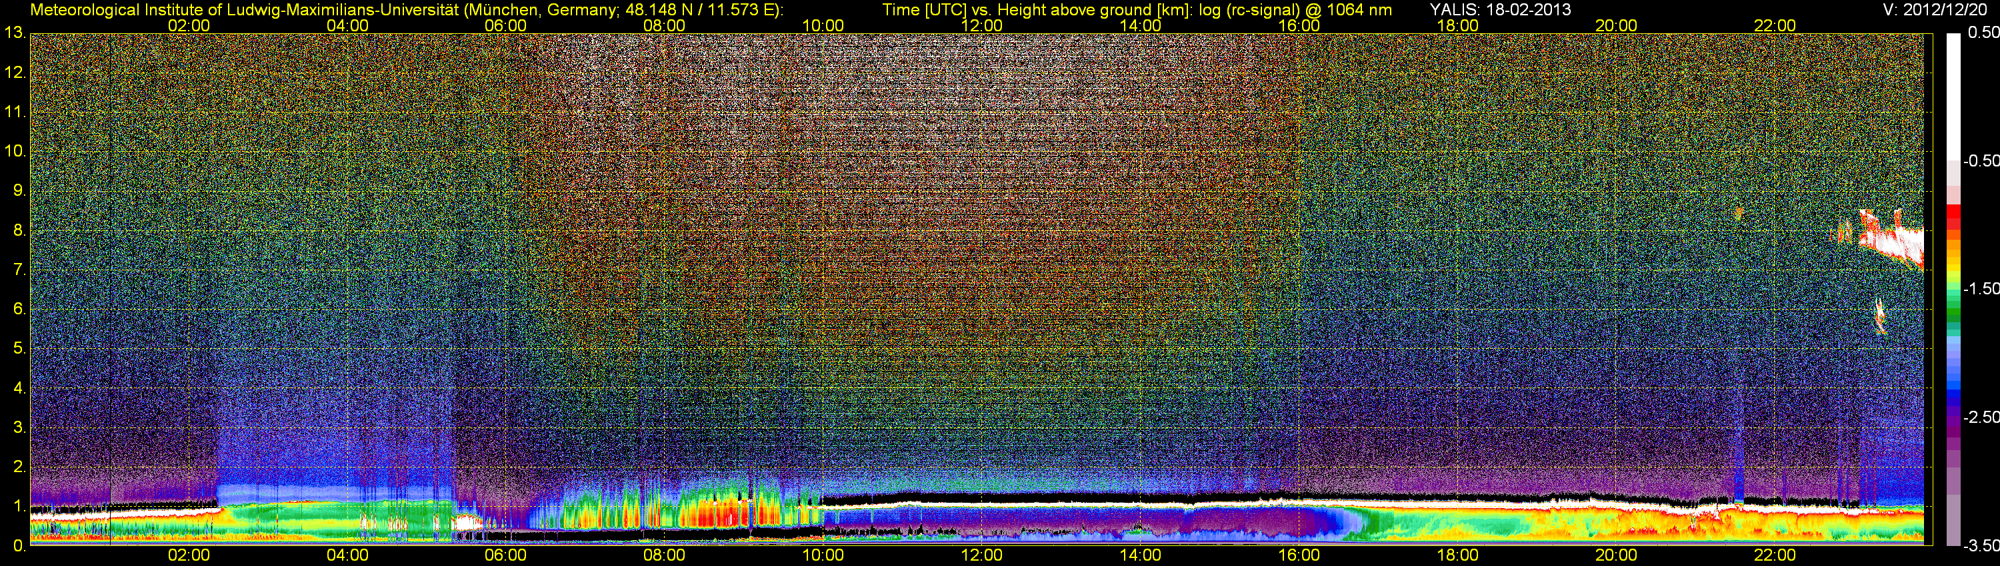This screenshot has height=566, width=2000.
Task: Select the -3.50 color scale value
Action: click(x=1981, y=545)
